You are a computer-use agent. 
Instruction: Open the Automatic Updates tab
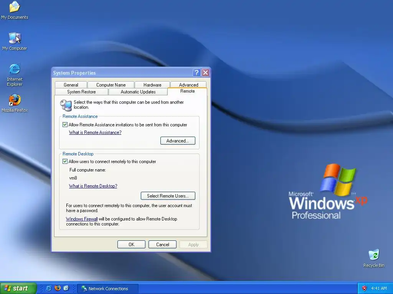[x=138, y=92]
